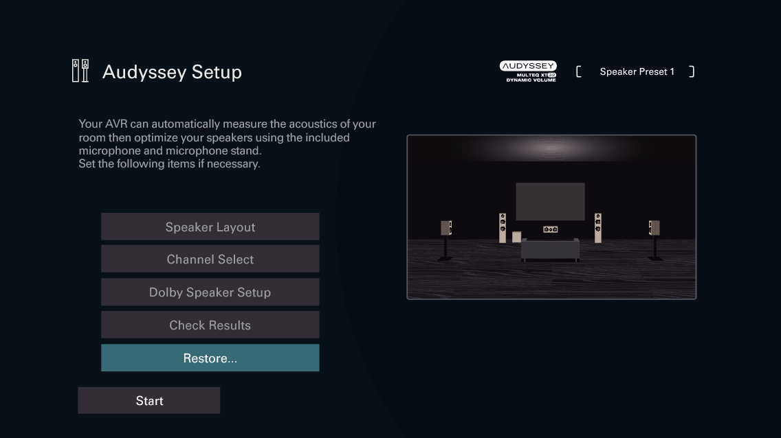Click the Dynamic Volume label on the badge

coord(533,79)
